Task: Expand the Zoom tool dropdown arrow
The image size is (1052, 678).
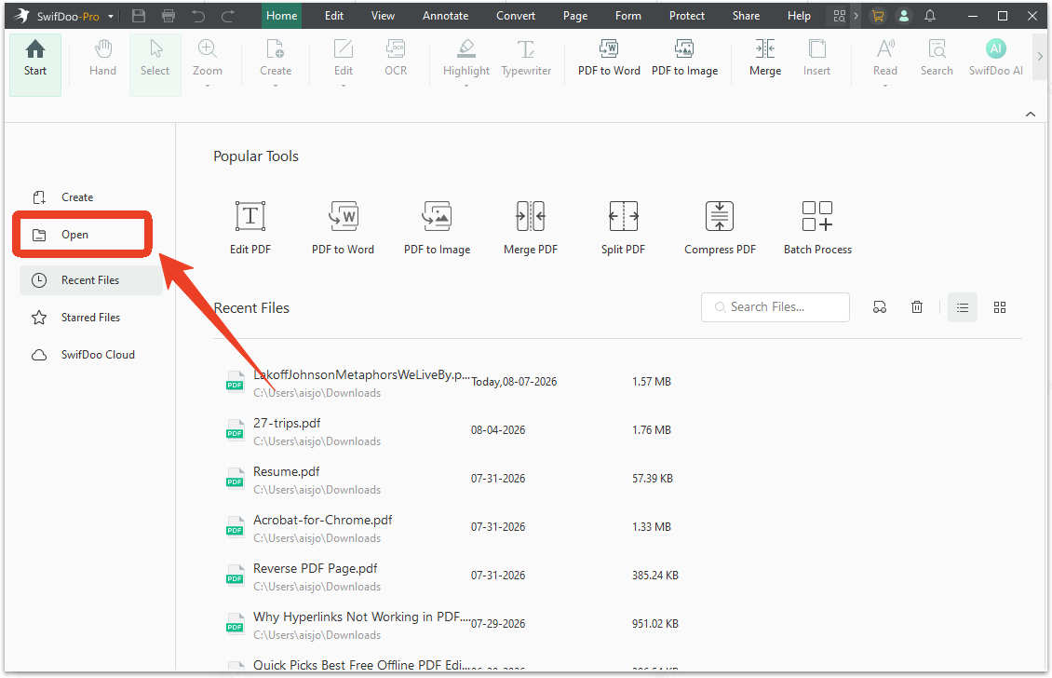Action: (208, 87)
